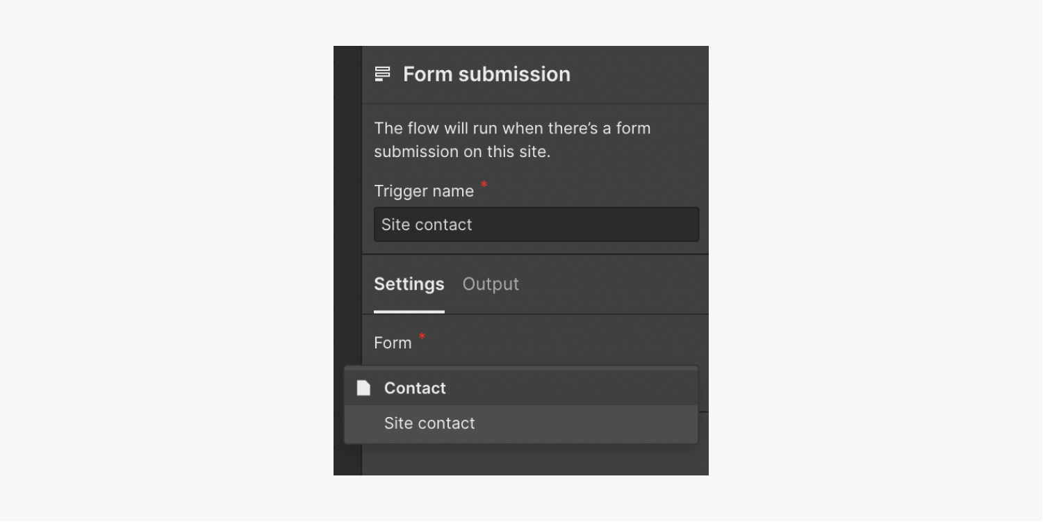Click the red asterisk next to Form
Viewport: 1043px width, 522px height.
422,336
